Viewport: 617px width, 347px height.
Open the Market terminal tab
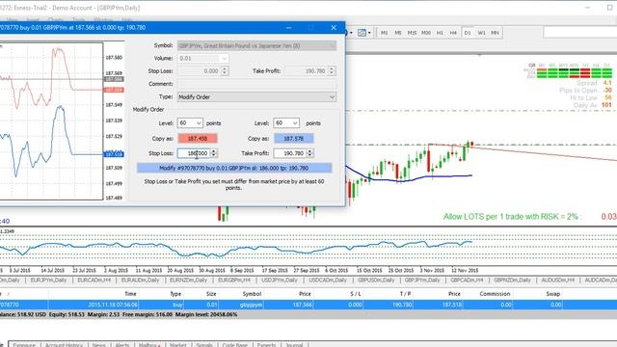click(x=177, y=345)
